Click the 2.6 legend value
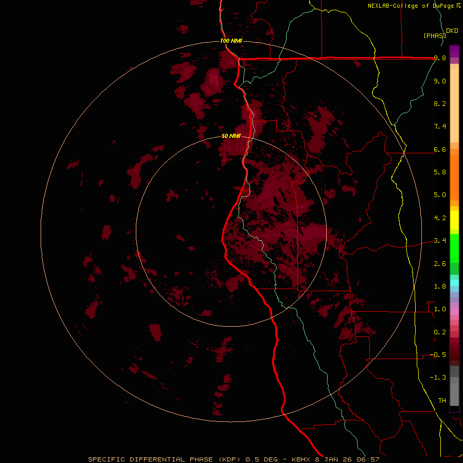Screen dimensions: 463x463 440,264
